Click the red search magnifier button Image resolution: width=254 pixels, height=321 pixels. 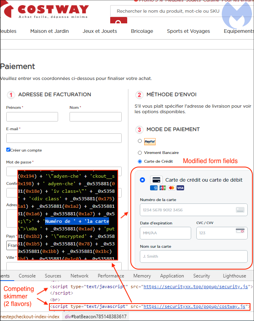tap(119, 22)
